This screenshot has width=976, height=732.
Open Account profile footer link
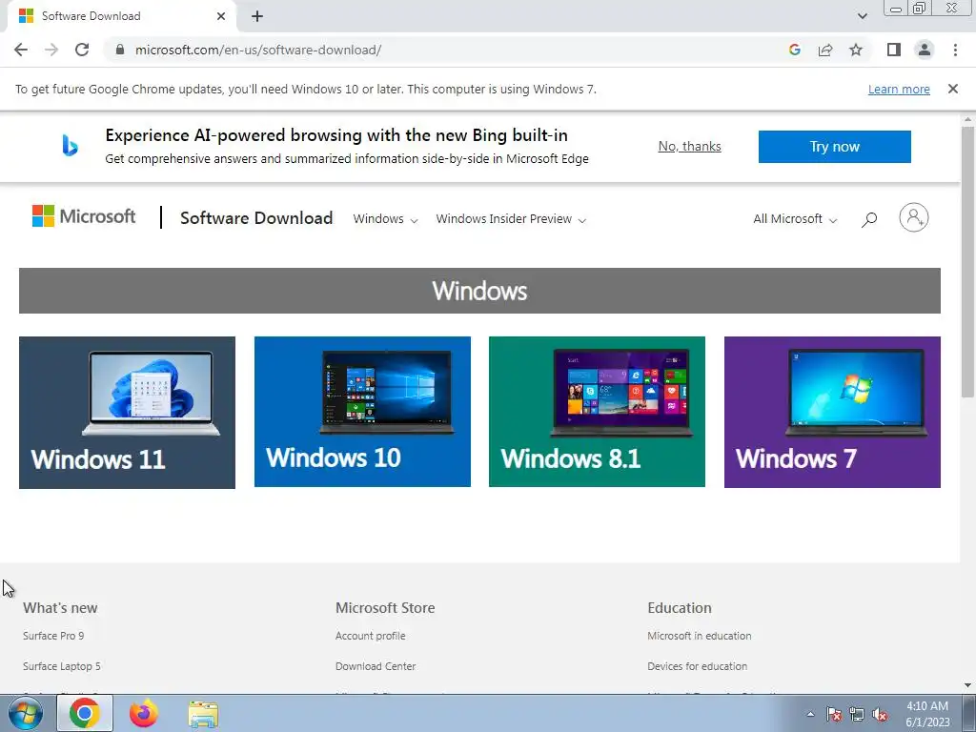371,636
